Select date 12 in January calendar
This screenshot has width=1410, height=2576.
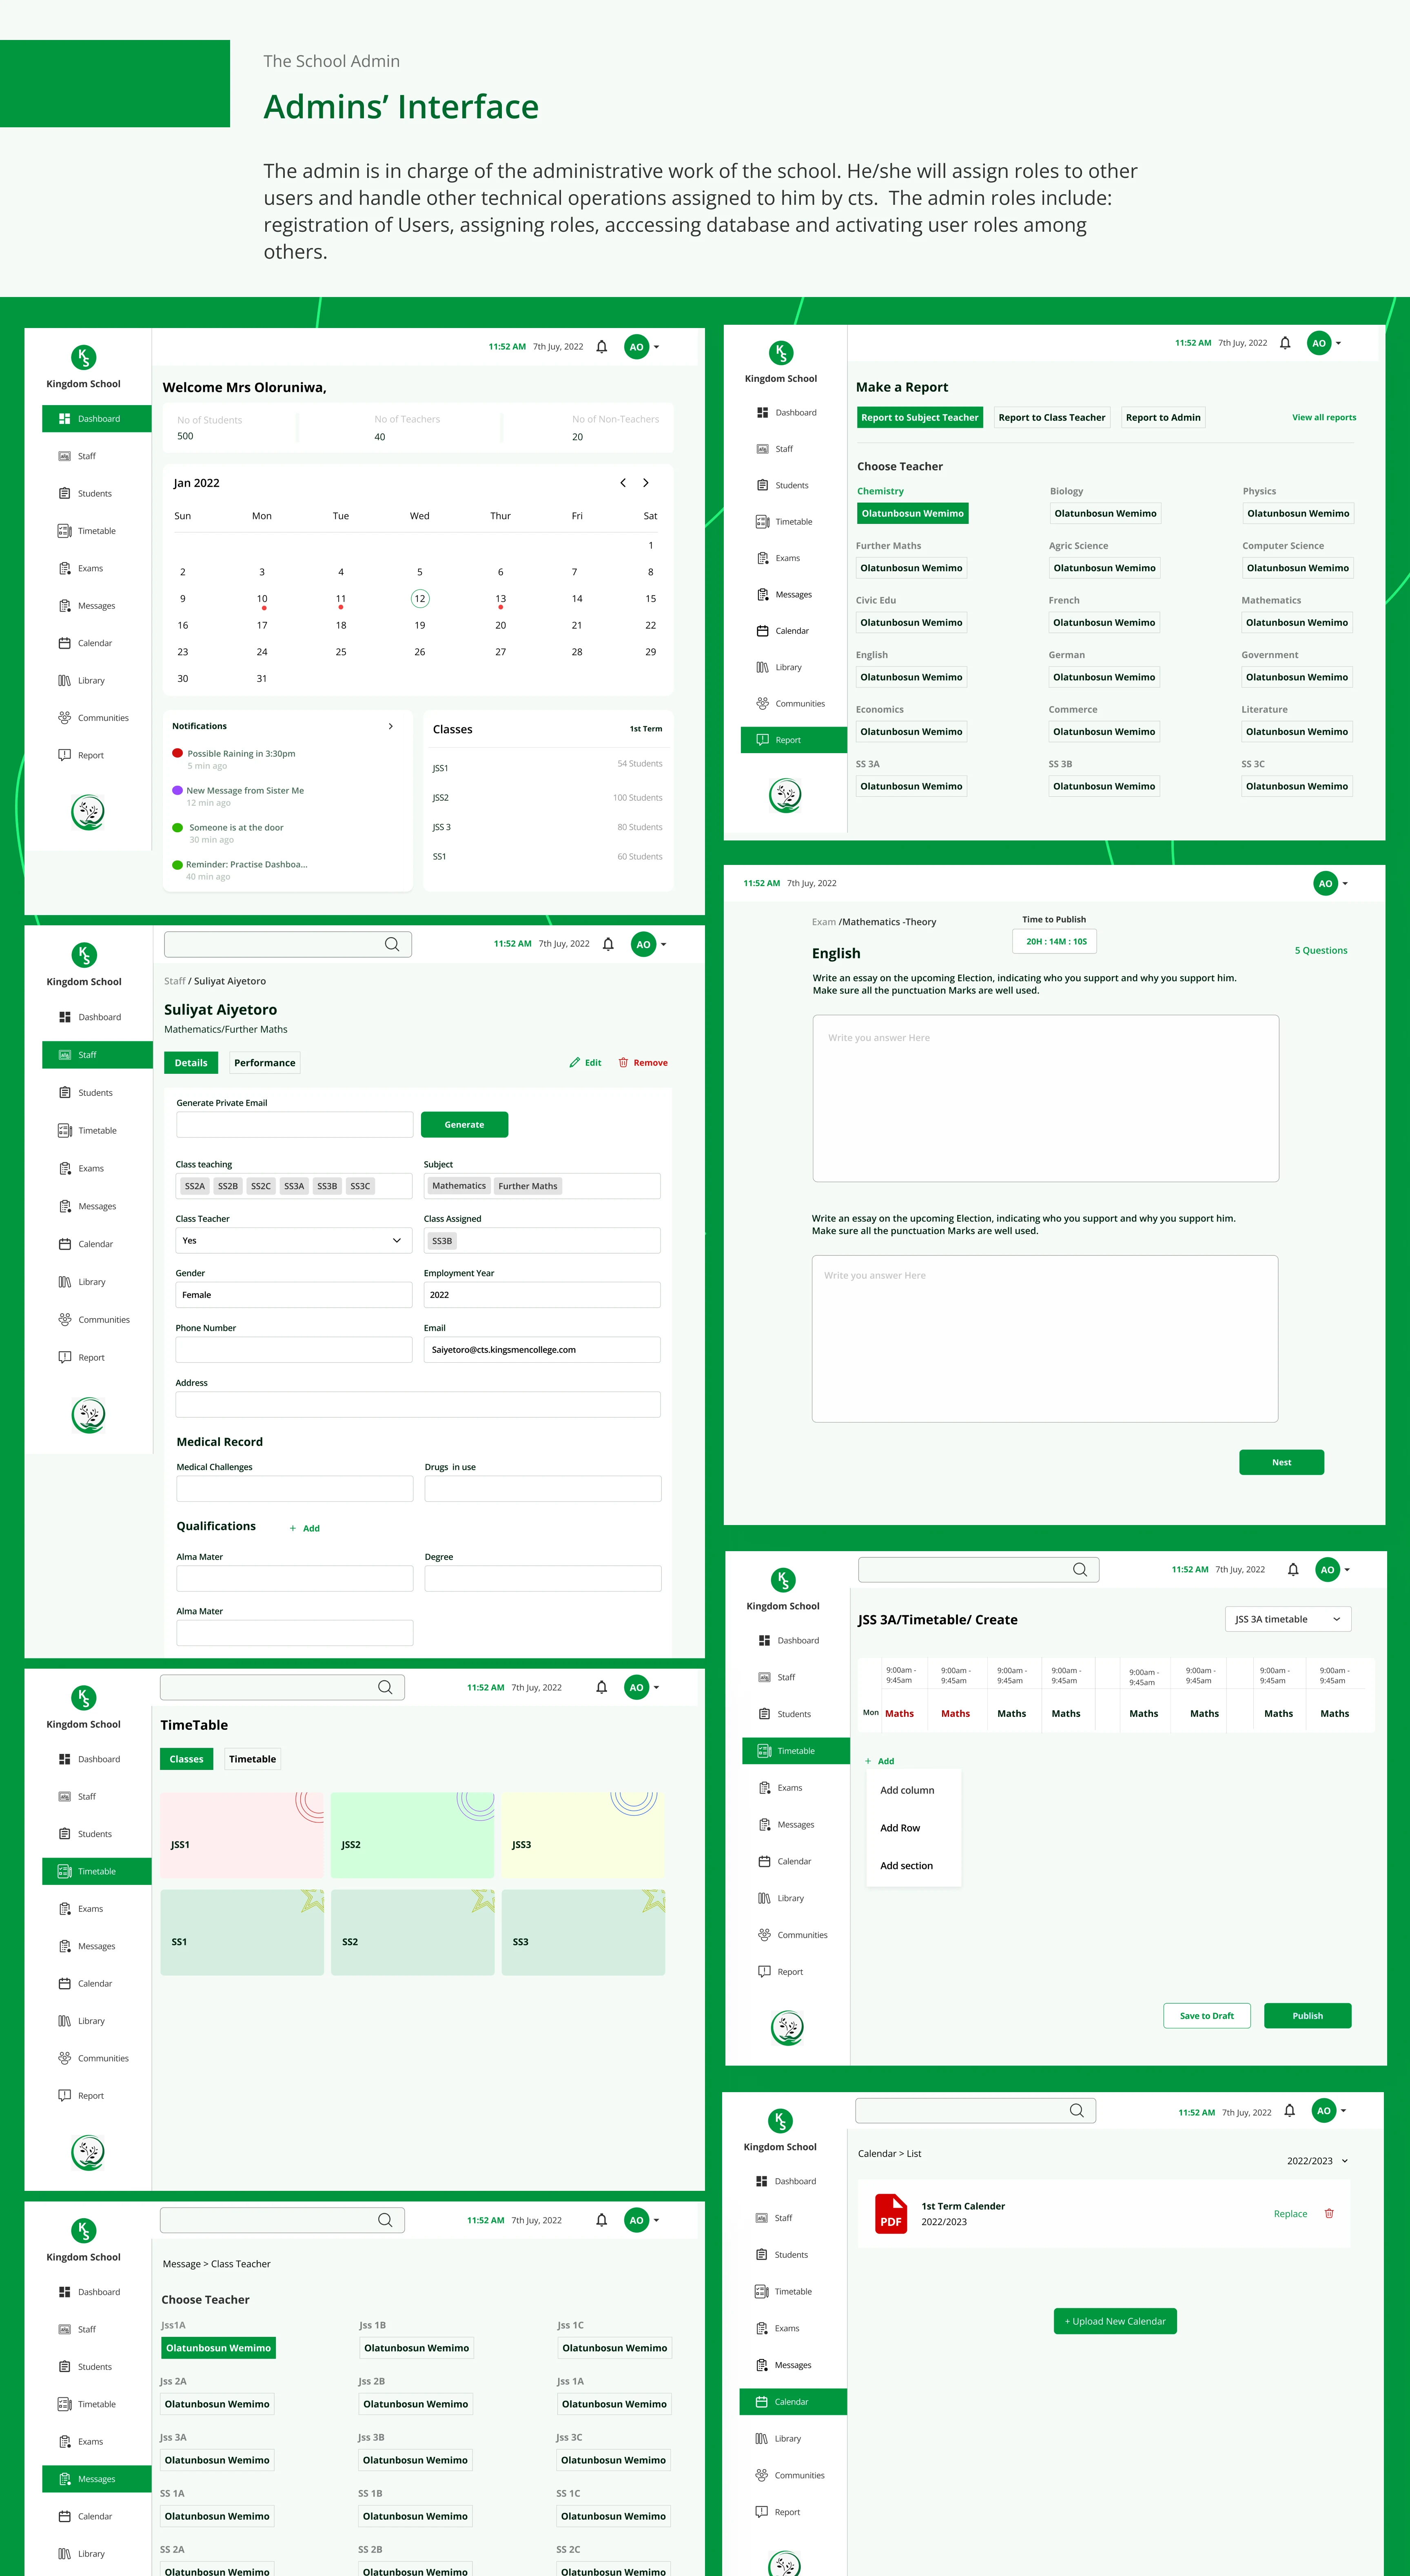(x=420, y=599)
